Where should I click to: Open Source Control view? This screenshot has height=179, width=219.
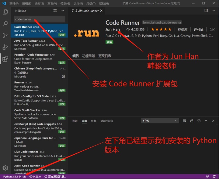5,35
